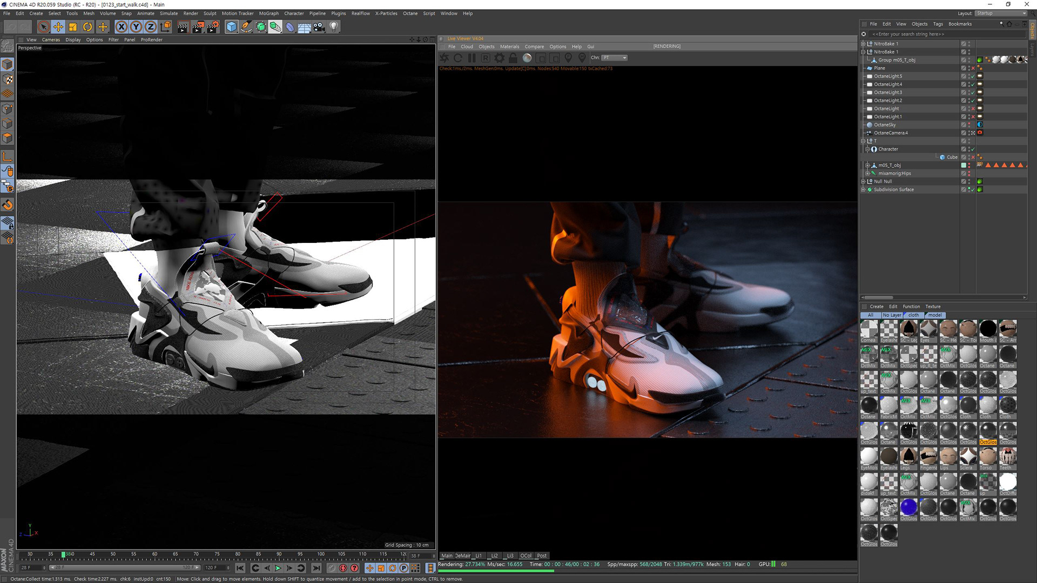This screenshot has width=1037, height=583.
Task: Open the Layout Startup dropdown
Action: [1001, 13]
